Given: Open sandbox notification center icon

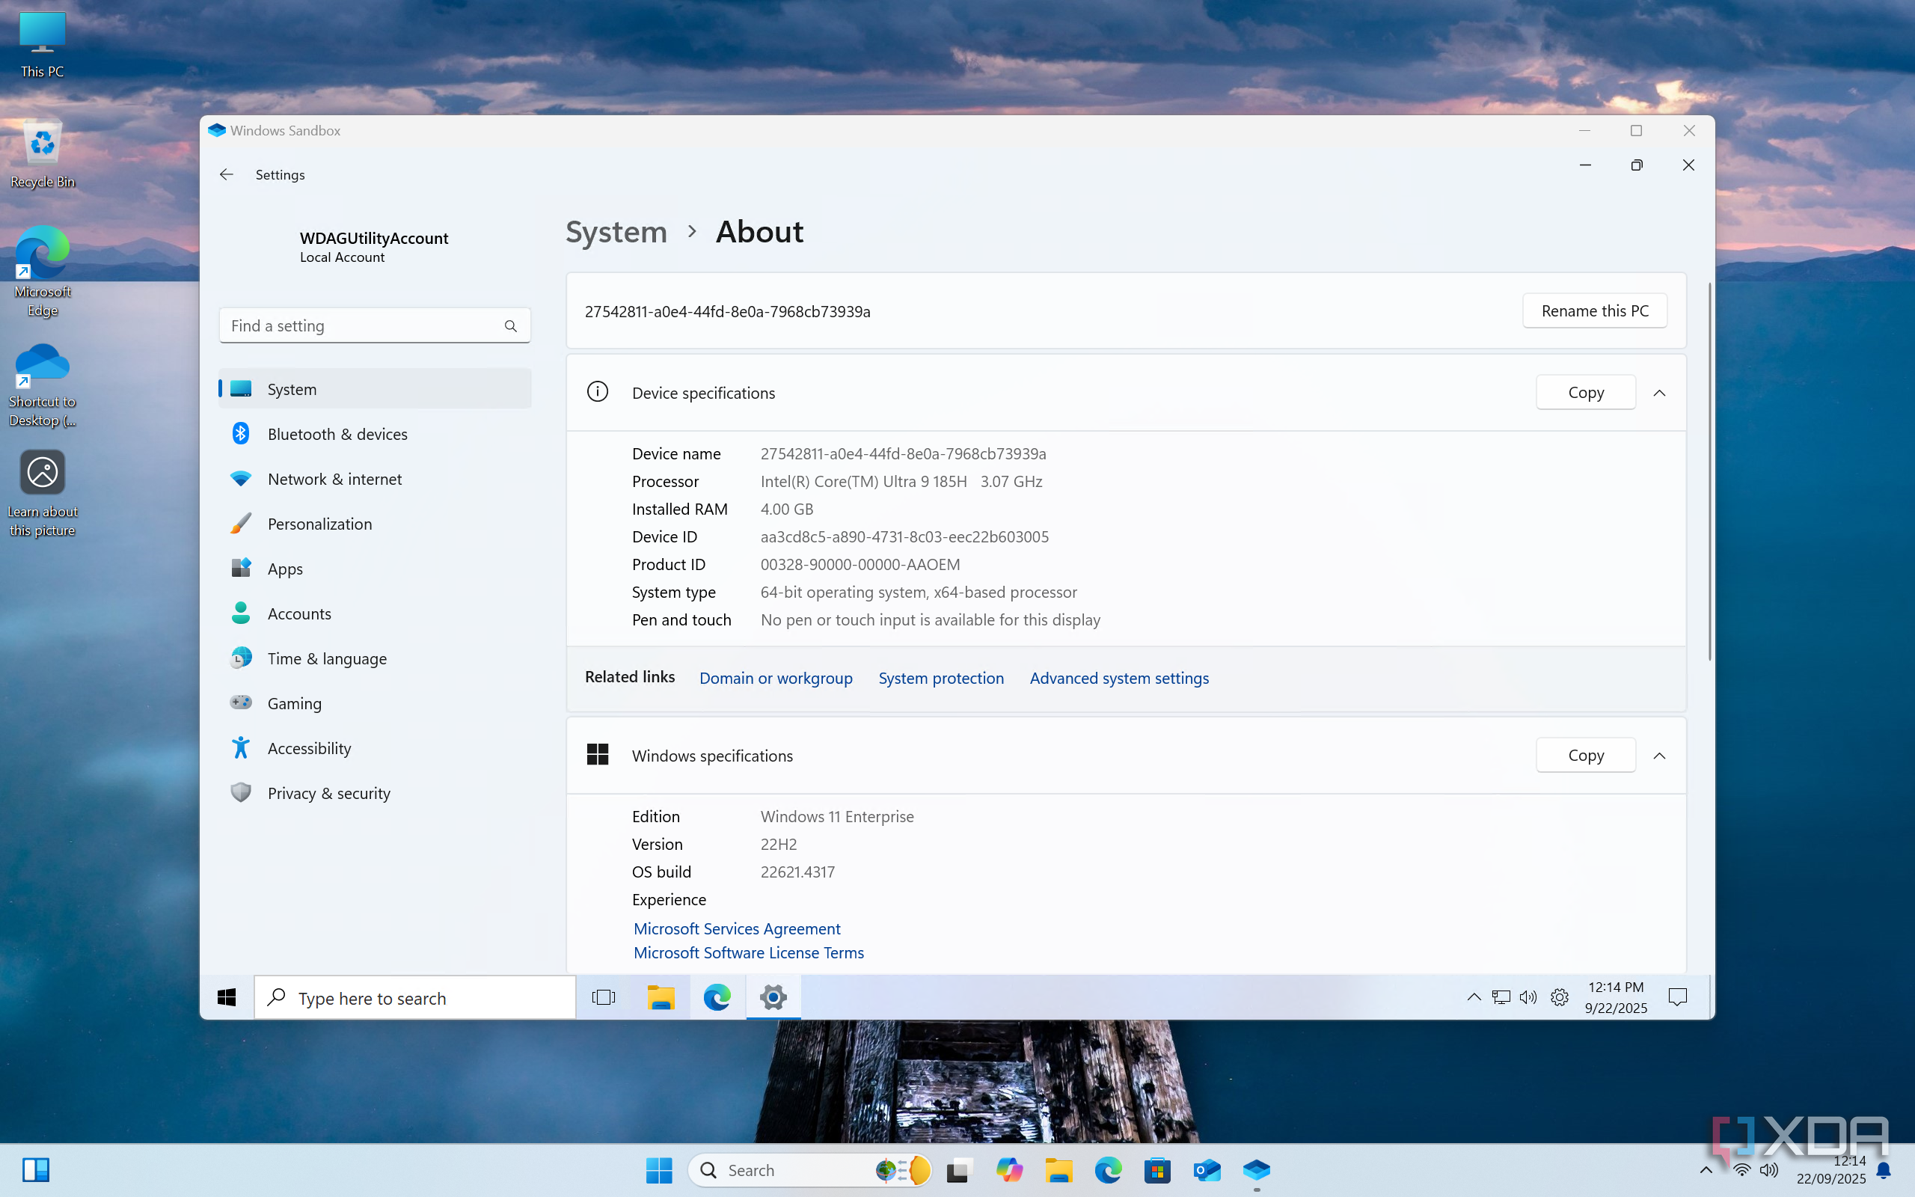Looking at the screenshot, I should coord(1678,997).
